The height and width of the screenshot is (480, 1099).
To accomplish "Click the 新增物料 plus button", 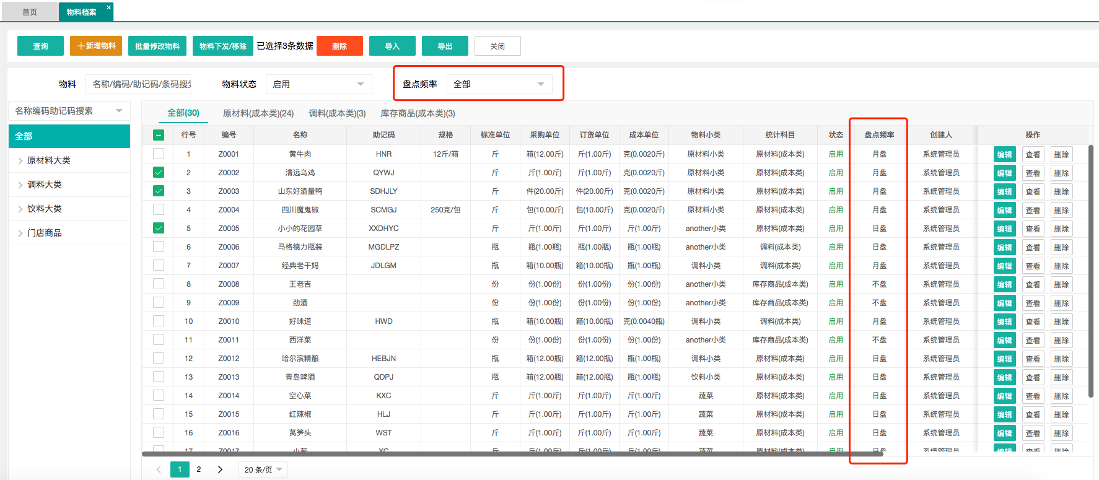I will click(x=96, y=46).
